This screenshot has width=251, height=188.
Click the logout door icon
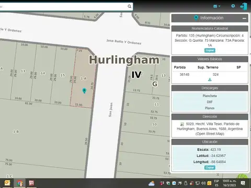[x=244, y=7]
